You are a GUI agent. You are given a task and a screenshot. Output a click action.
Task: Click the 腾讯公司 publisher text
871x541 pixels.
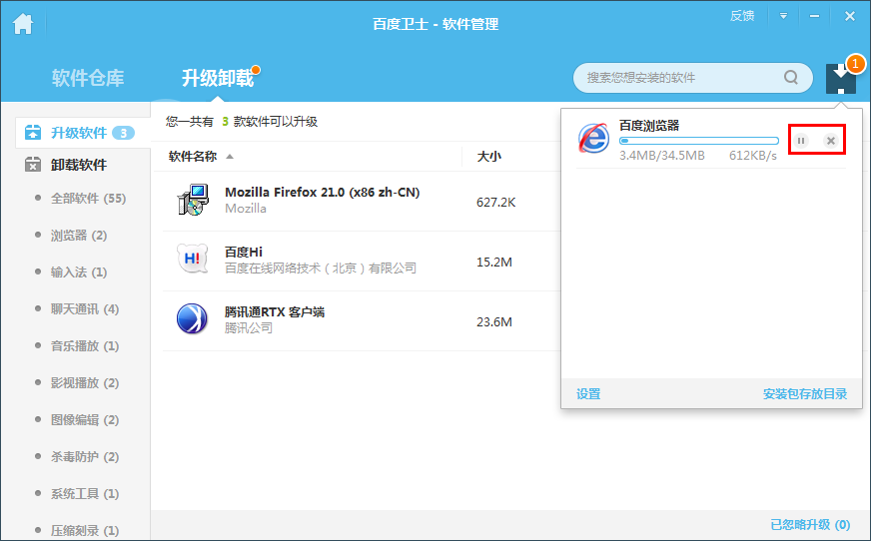[x=249, y=328]
